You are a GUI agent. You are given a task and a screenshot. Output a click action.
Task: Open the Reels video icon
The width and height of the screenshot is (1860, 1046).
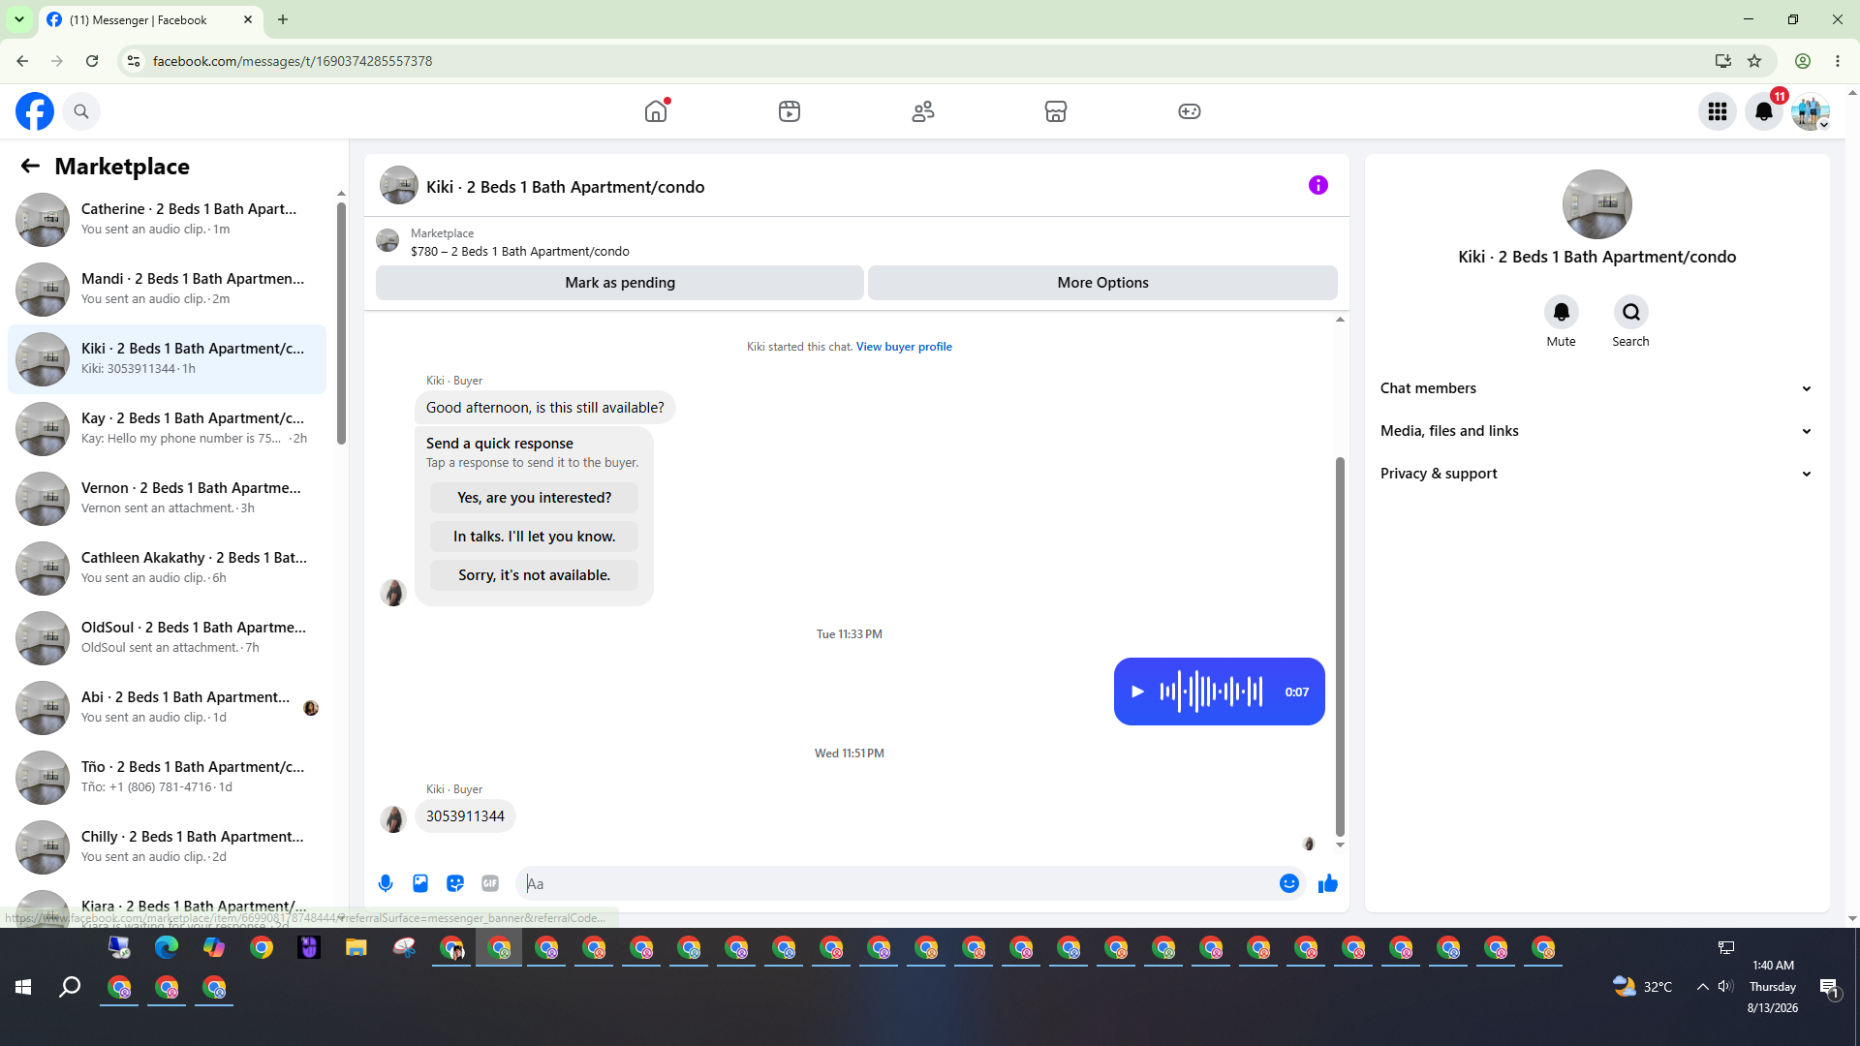click(790, 111)
